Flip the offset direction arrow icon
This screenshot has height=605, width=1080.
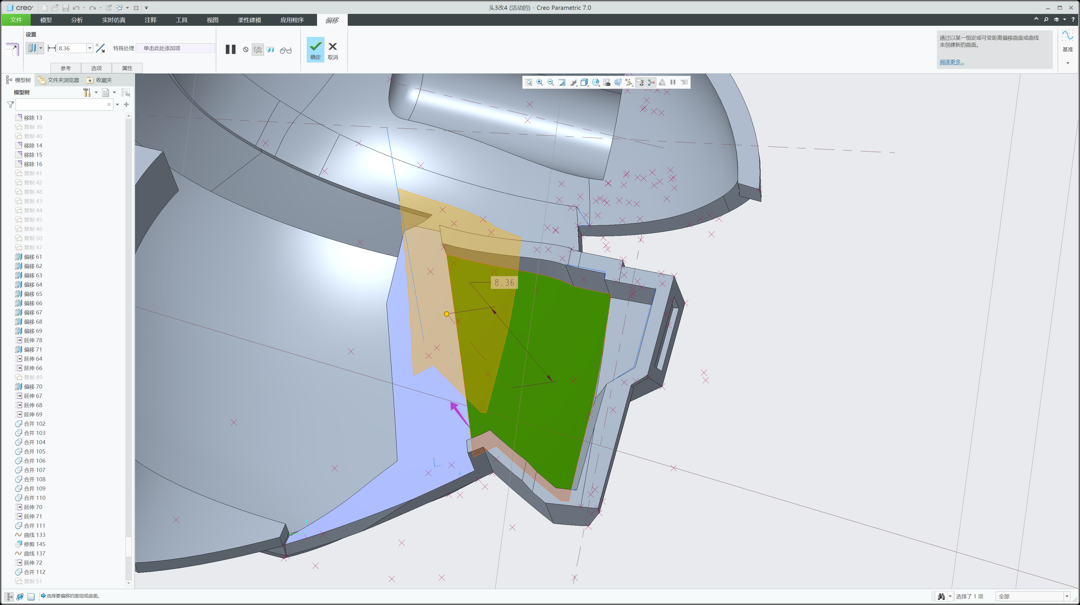(x=100, y=48)
